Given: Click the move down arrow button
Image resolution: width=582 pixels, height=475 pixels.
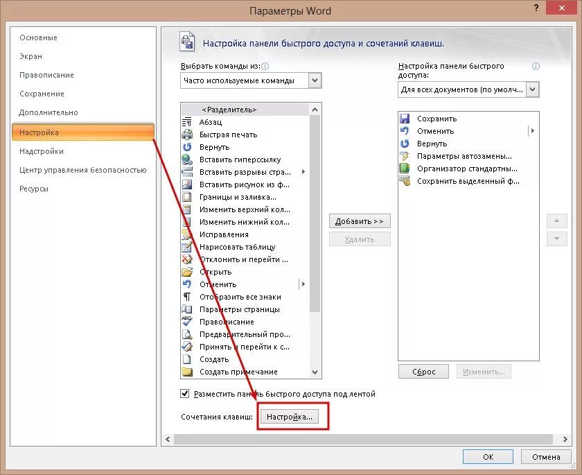Looking at the screenshot, I should [556, 239].
